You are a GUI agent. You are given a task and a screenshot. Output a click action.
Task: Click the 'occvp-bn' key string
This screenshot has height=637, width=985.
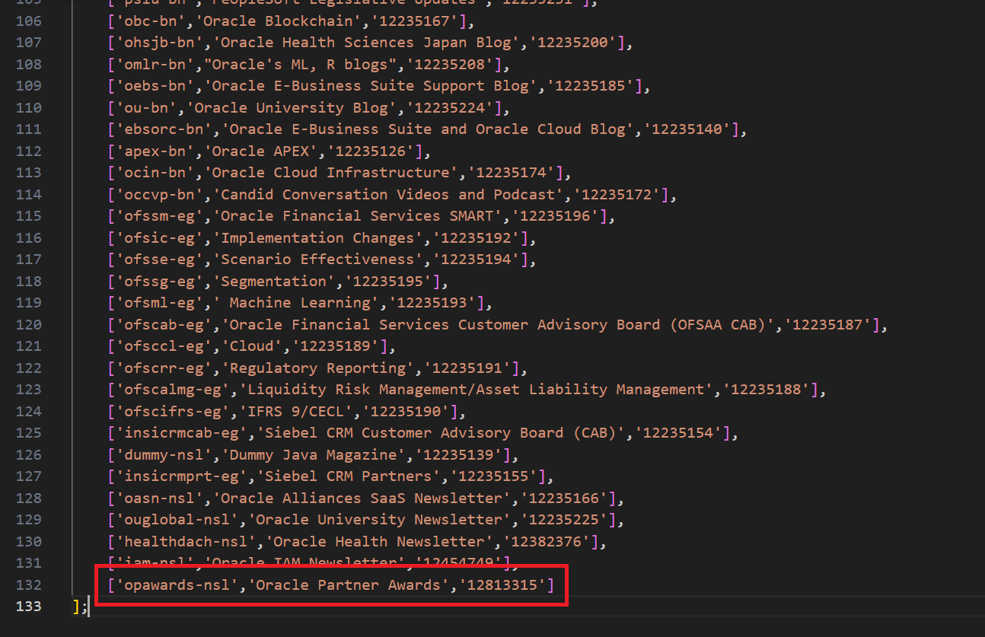158,195
